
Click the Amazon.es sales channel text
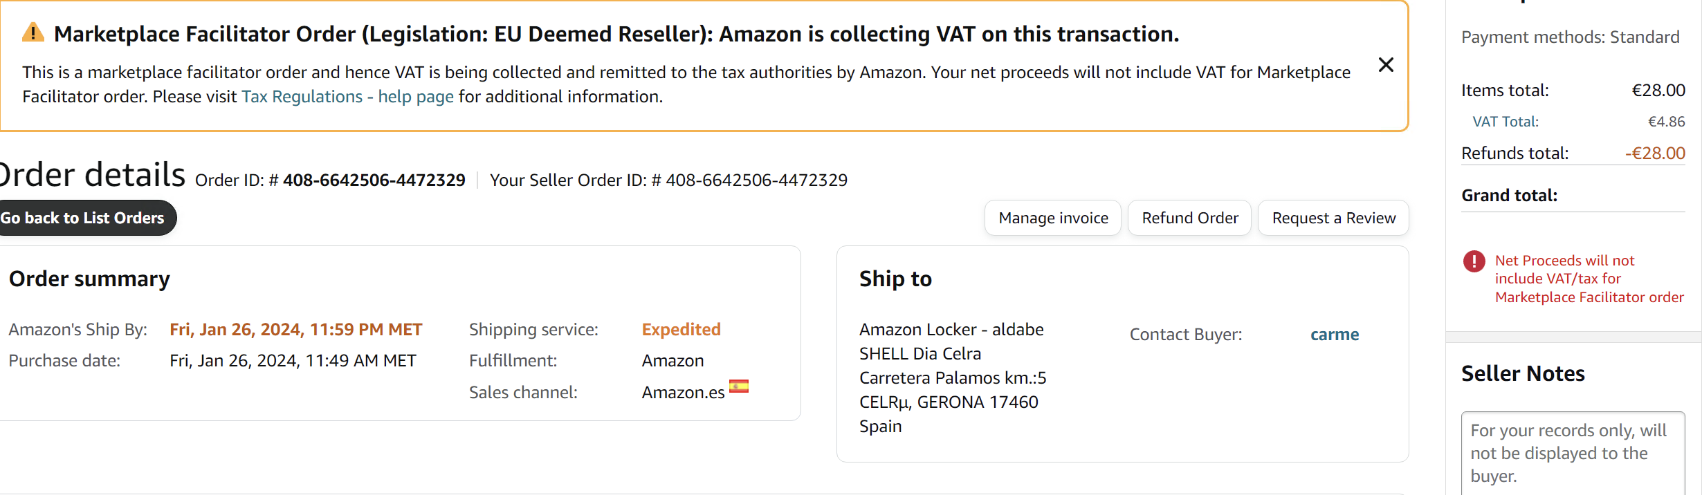[x=683, y=393]
